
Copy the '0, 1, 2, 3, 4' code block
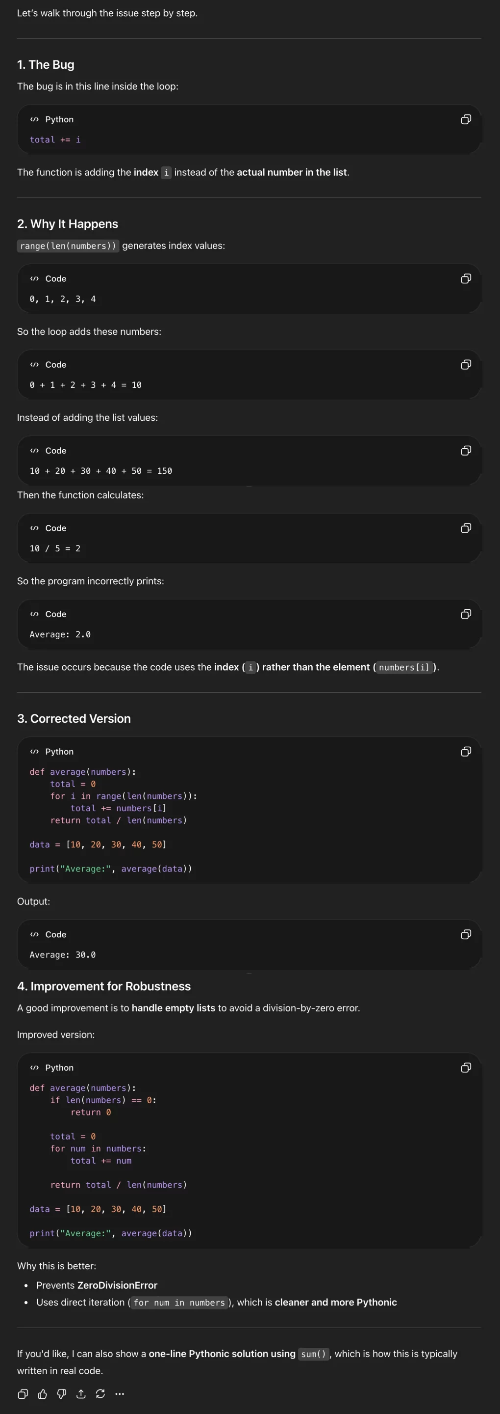466,279
